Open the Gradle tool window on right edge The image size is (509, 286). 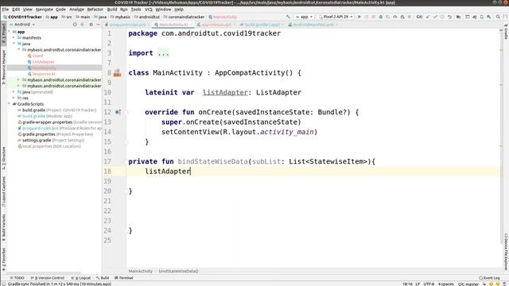(x=506, y=32)
